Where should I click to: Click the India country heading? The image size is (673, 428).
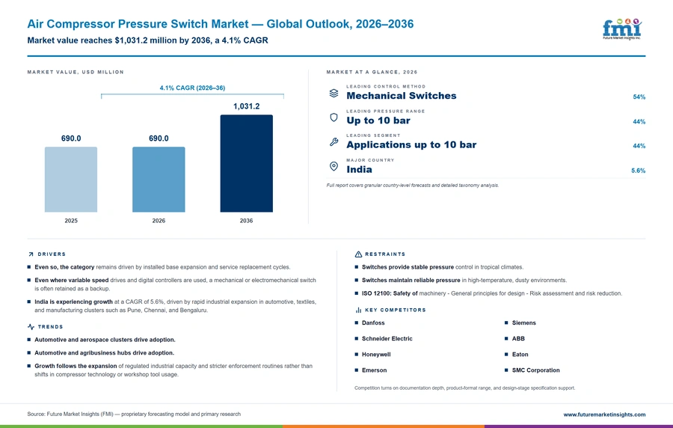[359, 170]
